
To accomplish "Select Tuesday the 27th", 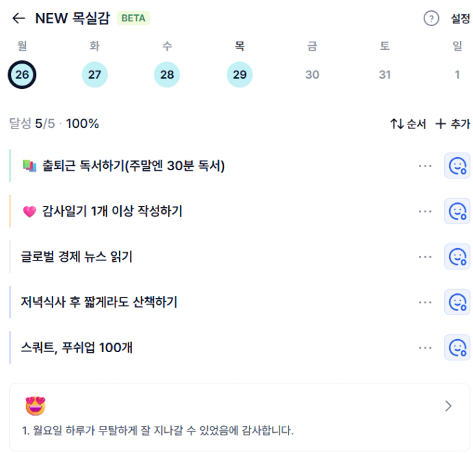I will pyautogui.click(x=94, y=75).
